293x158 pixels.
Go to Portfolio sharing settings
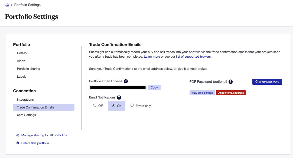tap(28, 68)
